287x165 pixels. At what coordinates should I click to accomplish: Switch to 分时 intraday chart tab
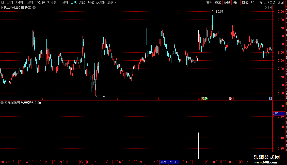[x=10, y=2]
